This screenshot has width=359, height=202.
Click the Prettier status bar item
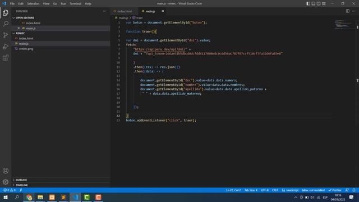pyautogui.click(x=335, y=190)
